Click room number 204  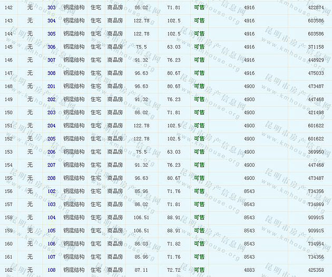point(51,126)
